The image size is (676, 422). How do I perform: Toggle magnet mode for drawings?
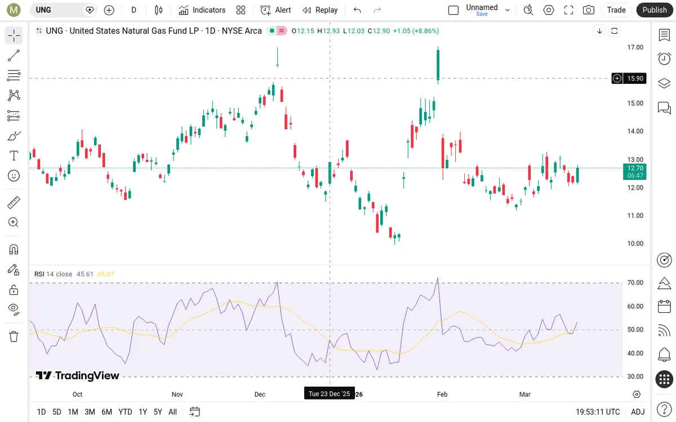(x=14, y=249)
